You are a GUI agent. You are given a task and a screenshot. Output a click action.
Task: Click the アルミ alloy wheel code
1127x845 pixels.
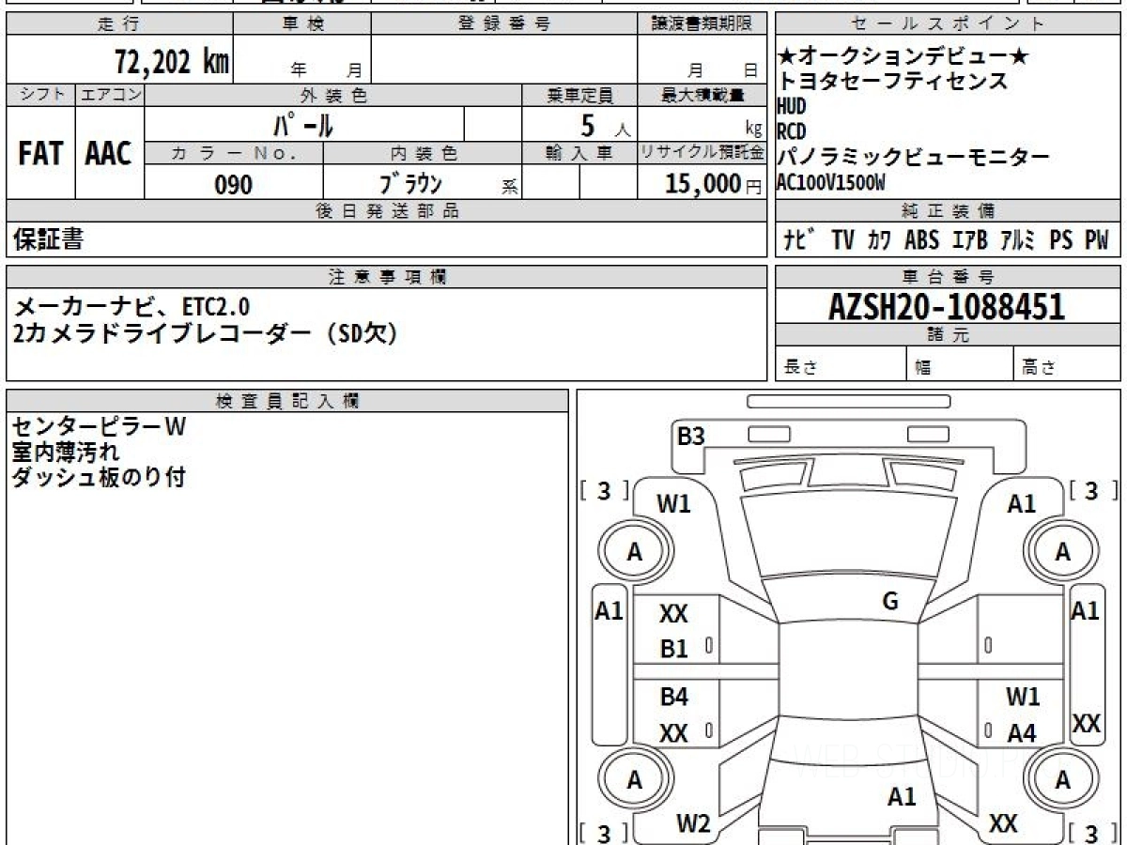coord(1019,240)
